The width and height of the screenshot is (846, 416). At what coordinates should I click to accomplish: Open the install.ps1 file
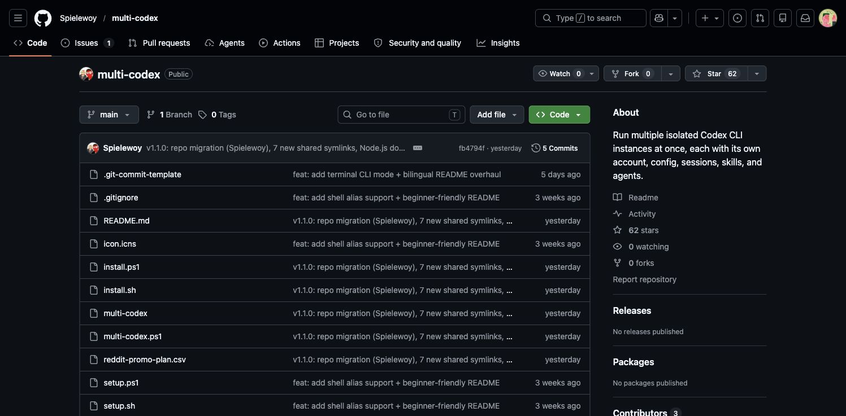122,267
